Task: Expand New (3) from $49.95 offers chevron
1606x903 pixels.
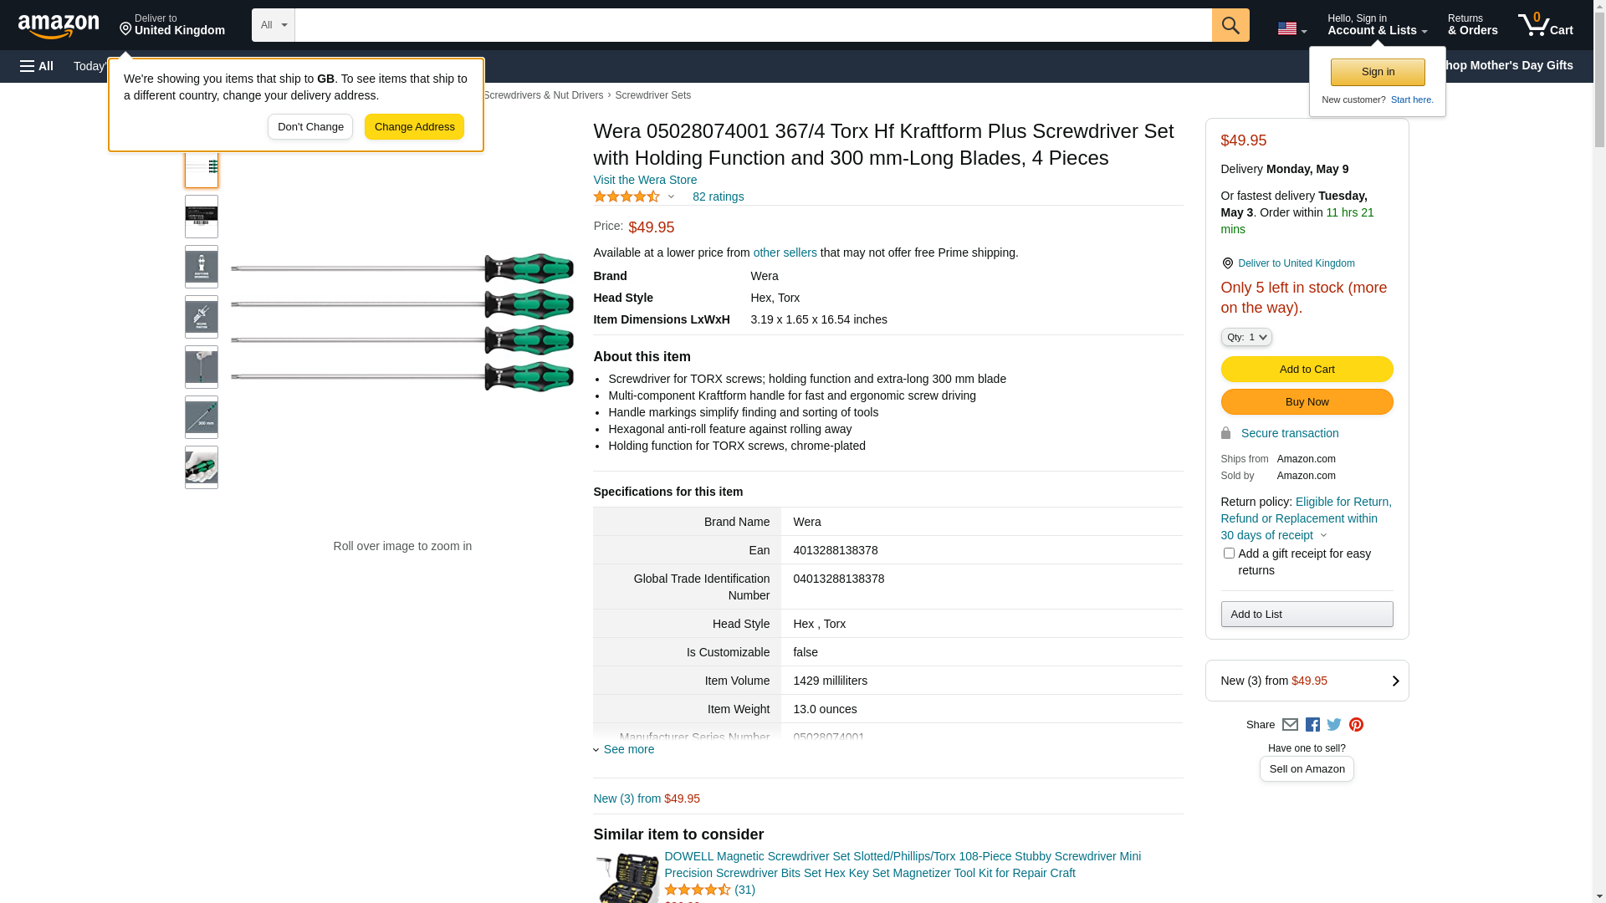Action: click(x=1394, y=681)
